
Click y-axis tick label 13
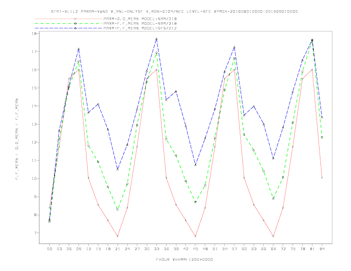(34, 124)
